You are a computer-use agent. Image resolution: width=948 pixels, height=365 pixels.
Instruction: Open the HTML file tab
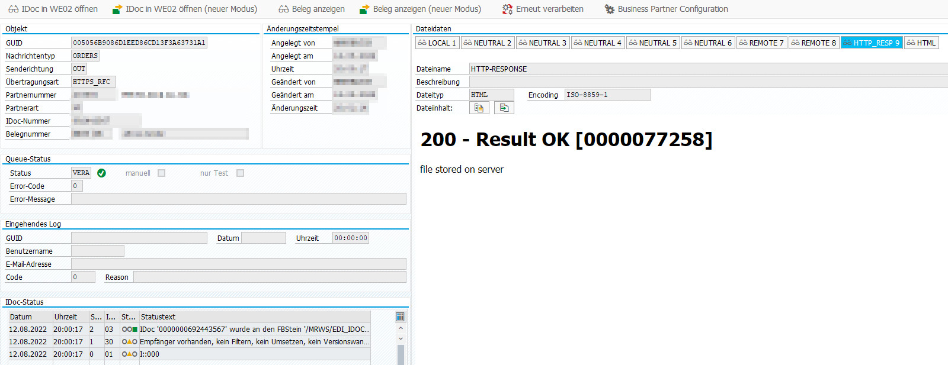[921, 43]
